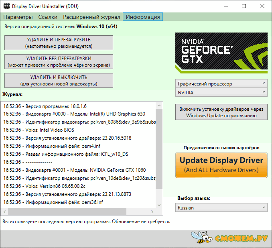Screen dimensions: 272x248
Task: Select log line 'Vbios: Version86 06.65.00.2c'
Action: (44, 186)
